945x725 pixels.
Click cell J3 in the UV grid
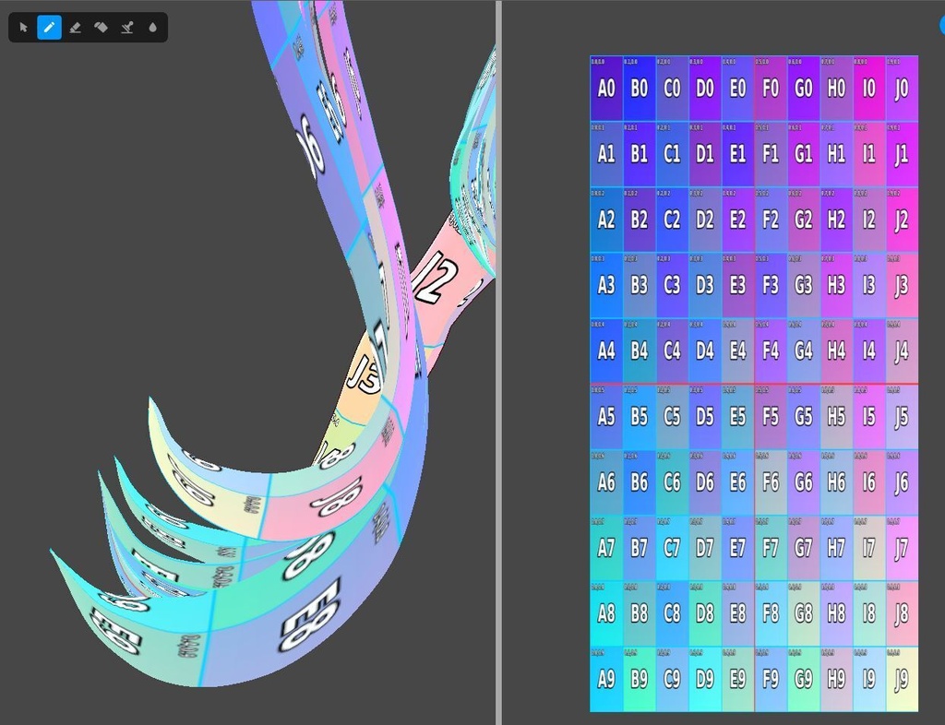(x=902, y=285)
